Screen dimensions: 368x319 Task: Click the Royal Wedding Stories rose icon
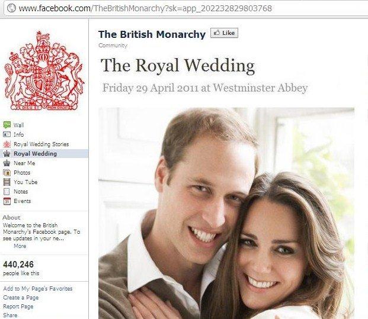point(7,144)
